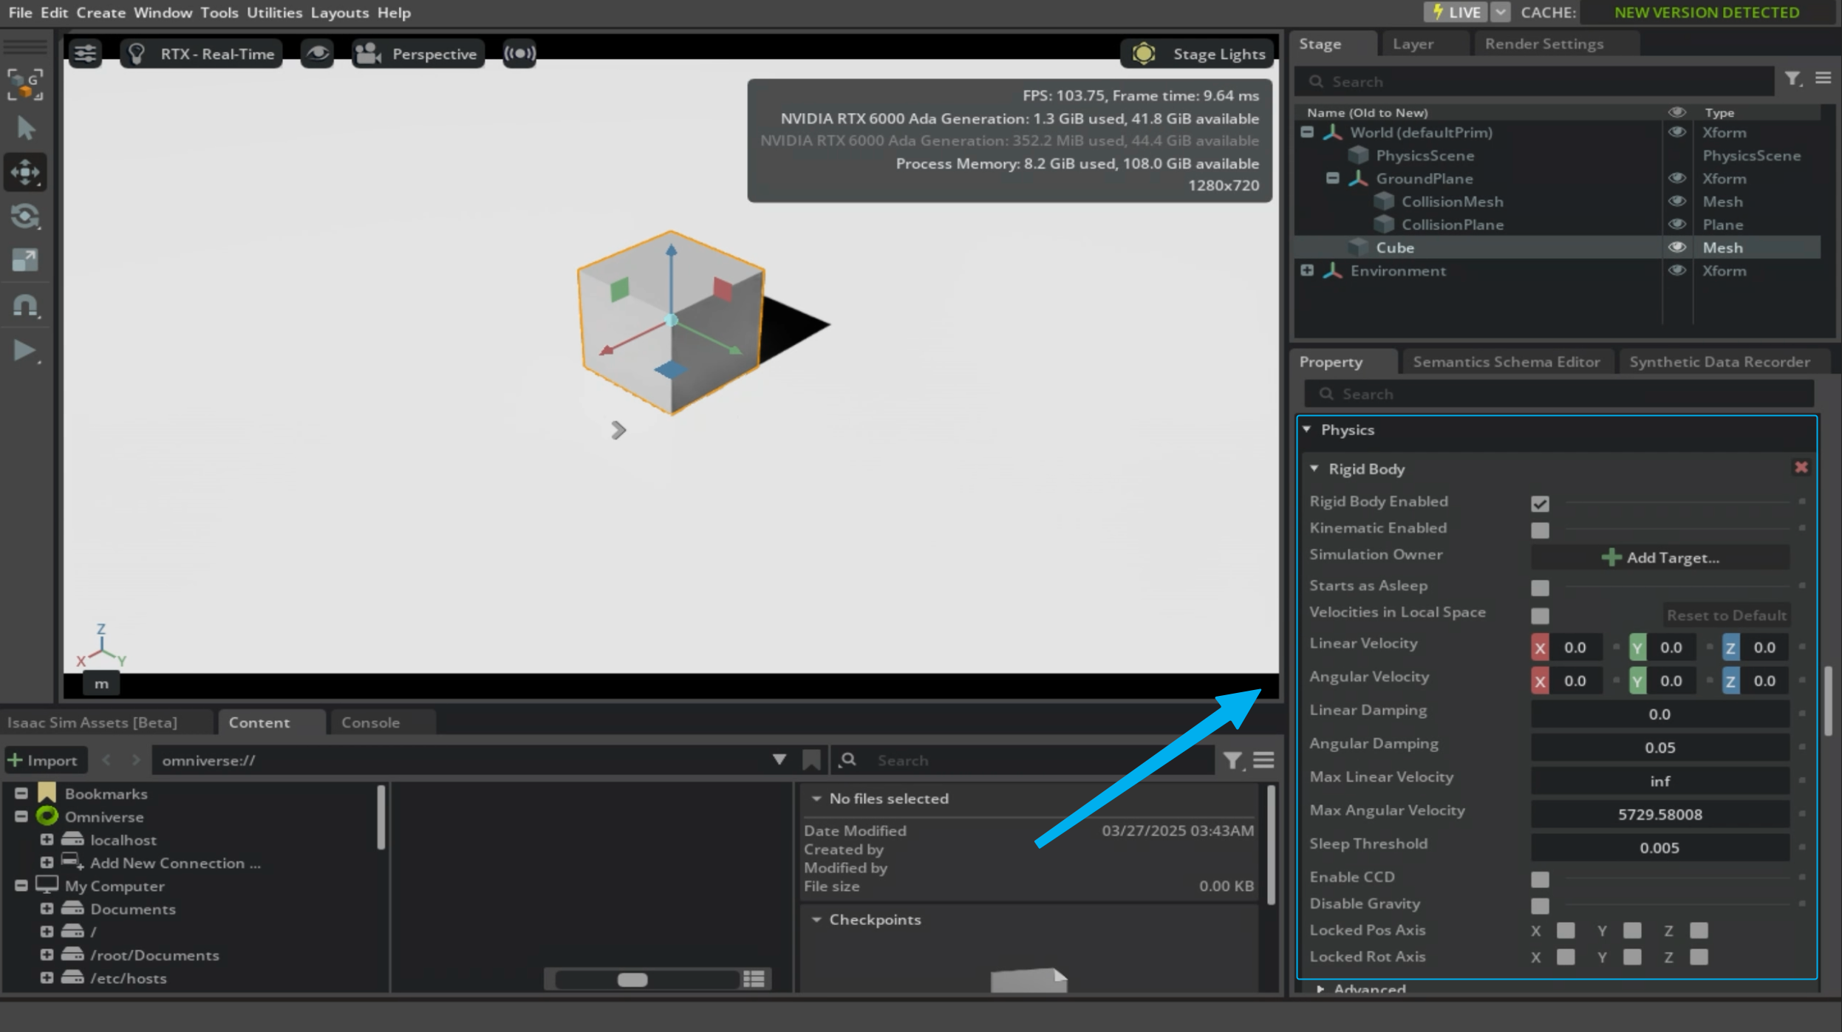
Task: Collapse the Rigid Body section
Action: tap(1314, 468)
